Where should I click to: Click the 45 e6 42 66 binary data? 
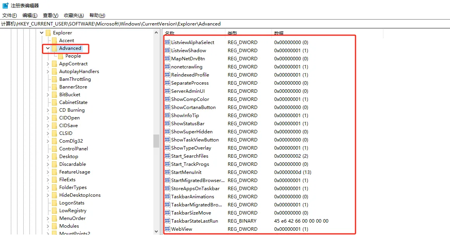pyautogui.click(x=301, y=221)
